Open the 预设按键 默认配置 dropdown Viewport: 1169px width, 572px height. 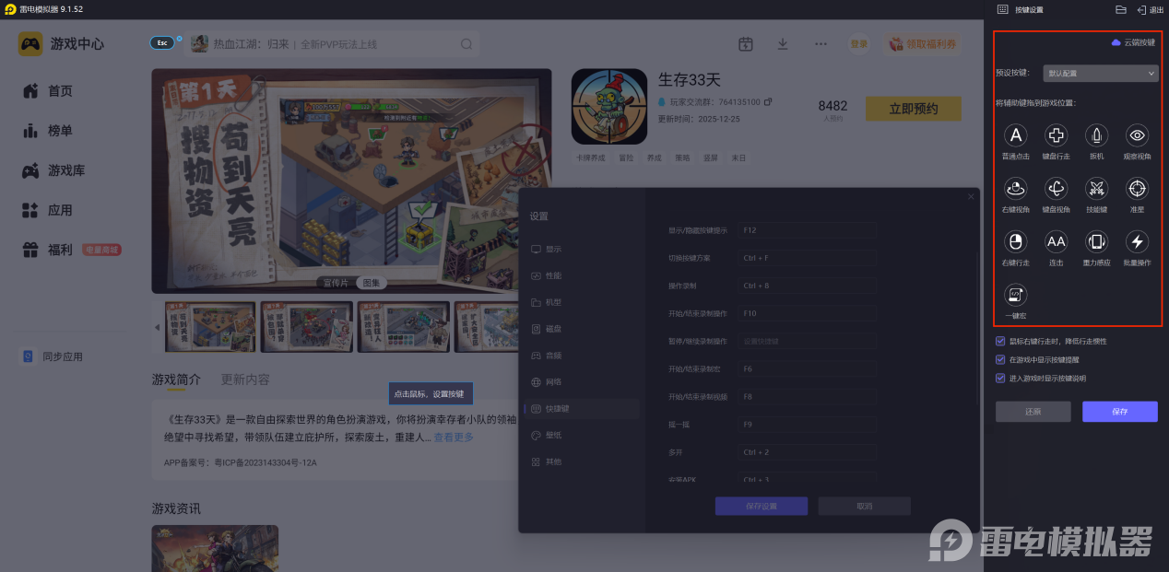tap(1100, 73)
